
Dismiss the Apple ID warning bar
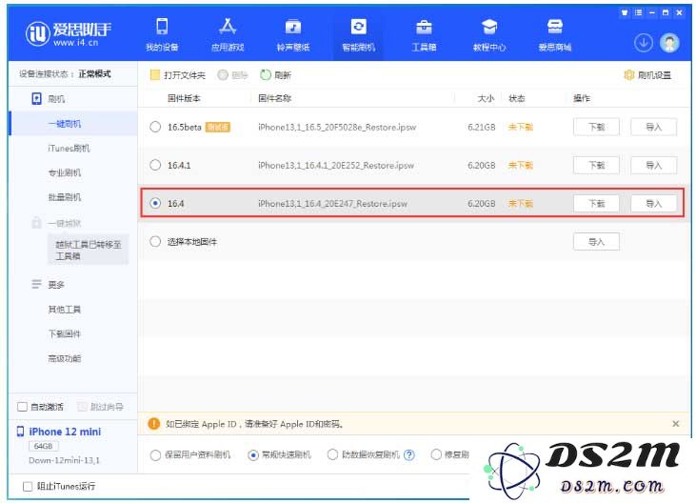[676, 424]
